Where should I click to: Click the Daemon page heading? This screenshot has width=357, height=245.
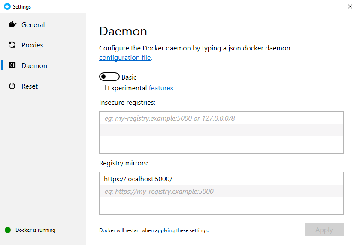pos(123,31)
